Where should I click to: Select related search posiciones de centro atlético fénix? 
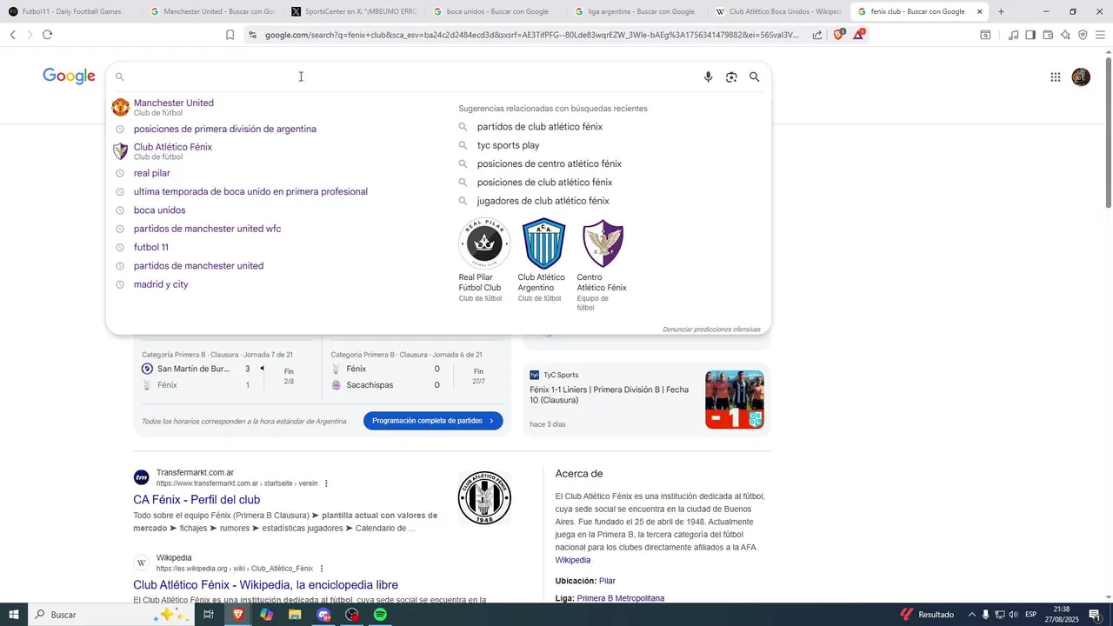(549, 163)
